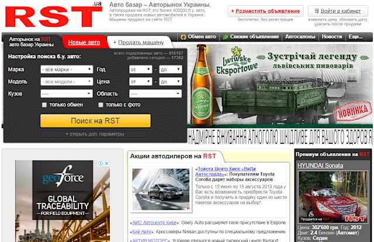Open the Кий Авто link
374x242 pixels.
(141, 231)
